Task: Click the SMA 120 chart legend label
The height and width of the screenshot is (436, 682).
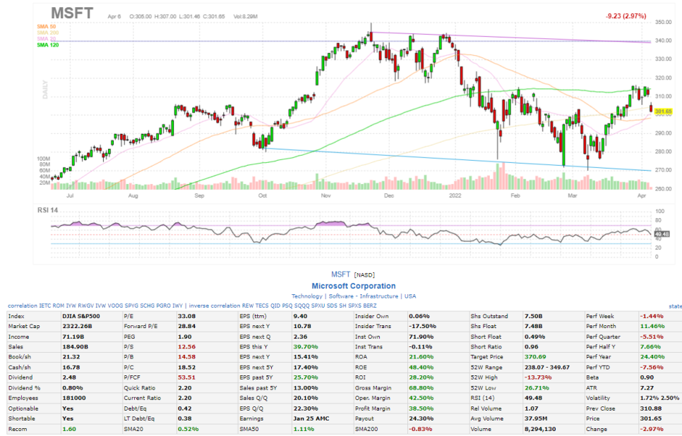Action: [47, 45]
